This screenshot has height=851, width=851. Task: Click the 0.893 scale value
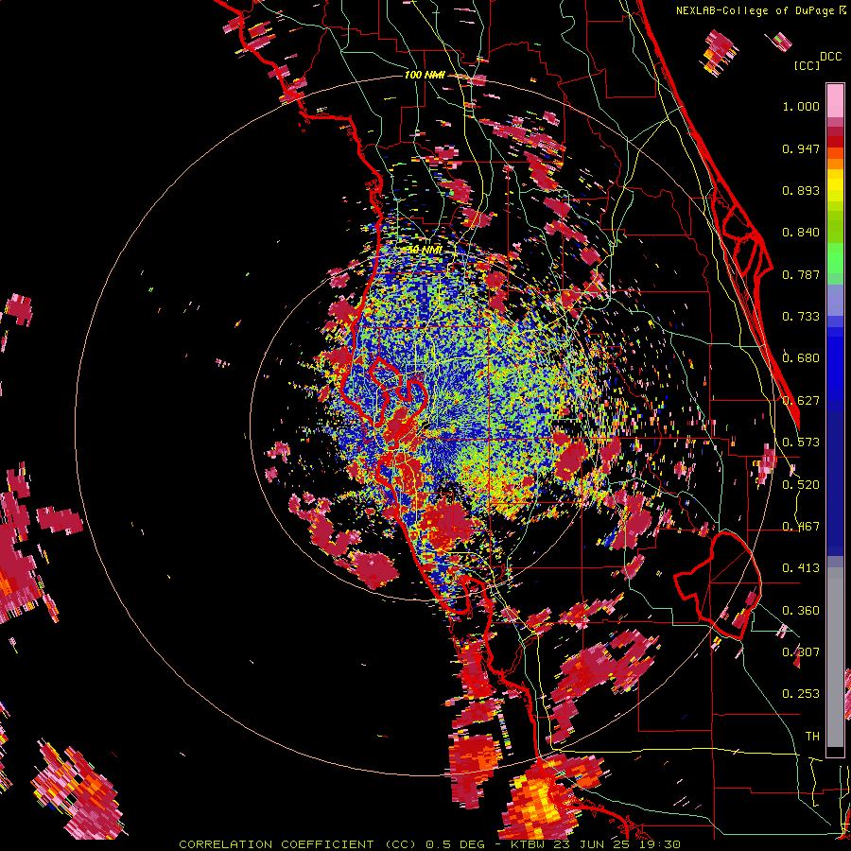click(x=801, y=190)
